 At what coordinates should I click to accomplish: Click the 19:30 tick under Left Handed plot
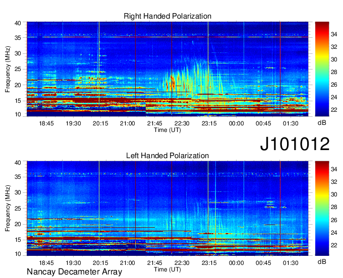[x=73, y=263]
